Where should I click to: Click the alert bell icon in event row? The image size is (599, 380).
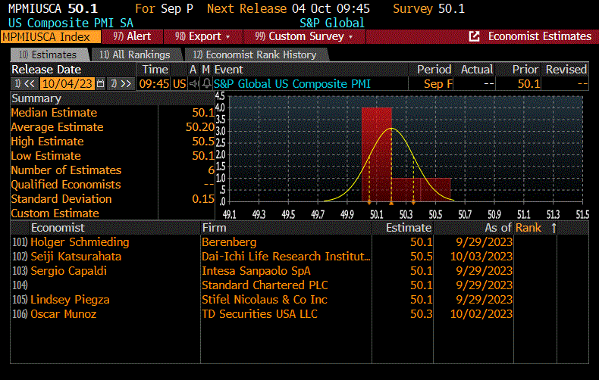(206, 83)
